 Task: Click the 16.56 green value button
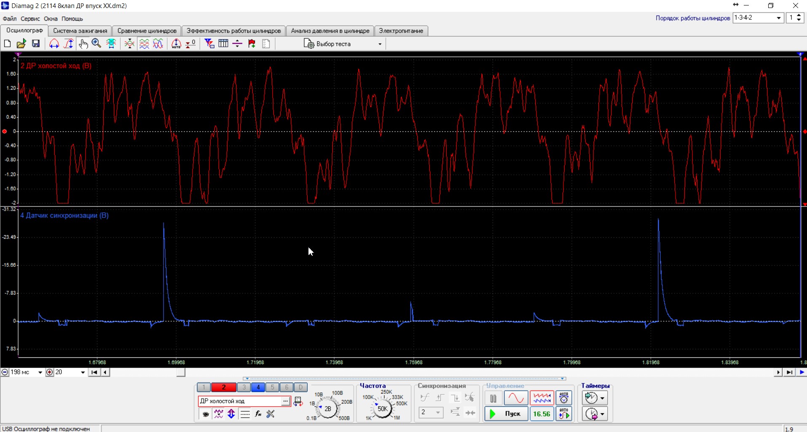542,414
